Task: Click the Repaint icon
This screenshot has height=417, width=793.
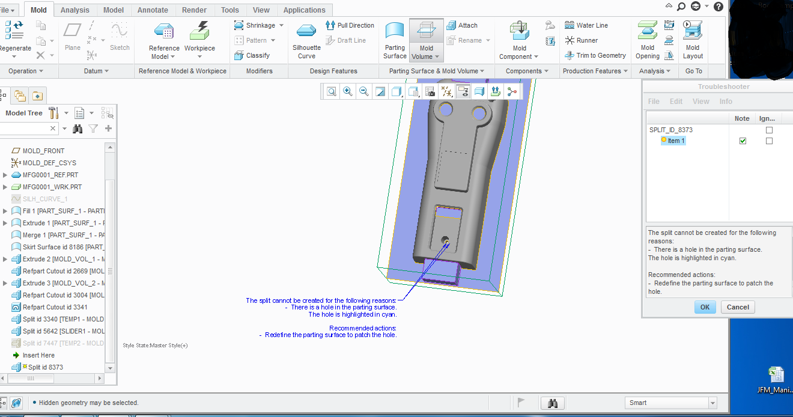Action: click(380, 91)
